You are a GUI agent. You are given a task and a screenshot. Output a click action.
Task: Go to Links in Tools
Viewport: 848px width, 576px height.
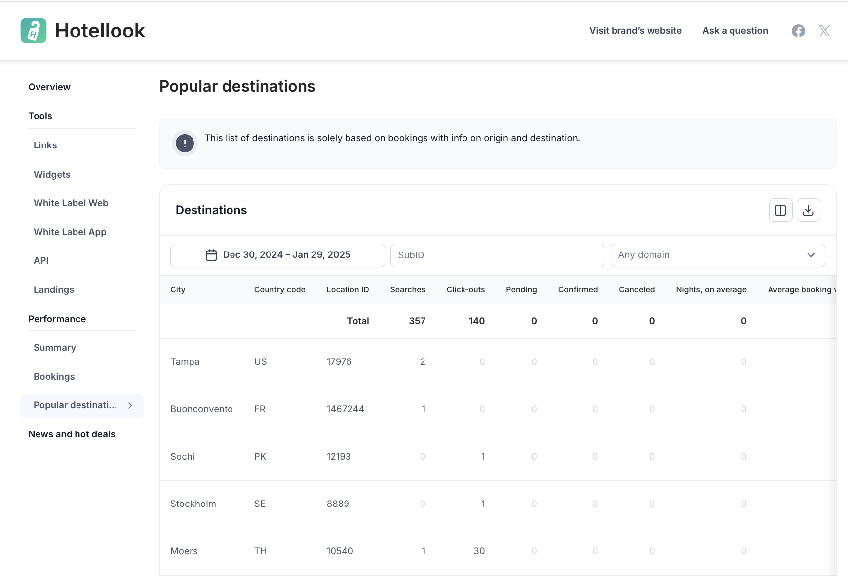tap(45, 145)
